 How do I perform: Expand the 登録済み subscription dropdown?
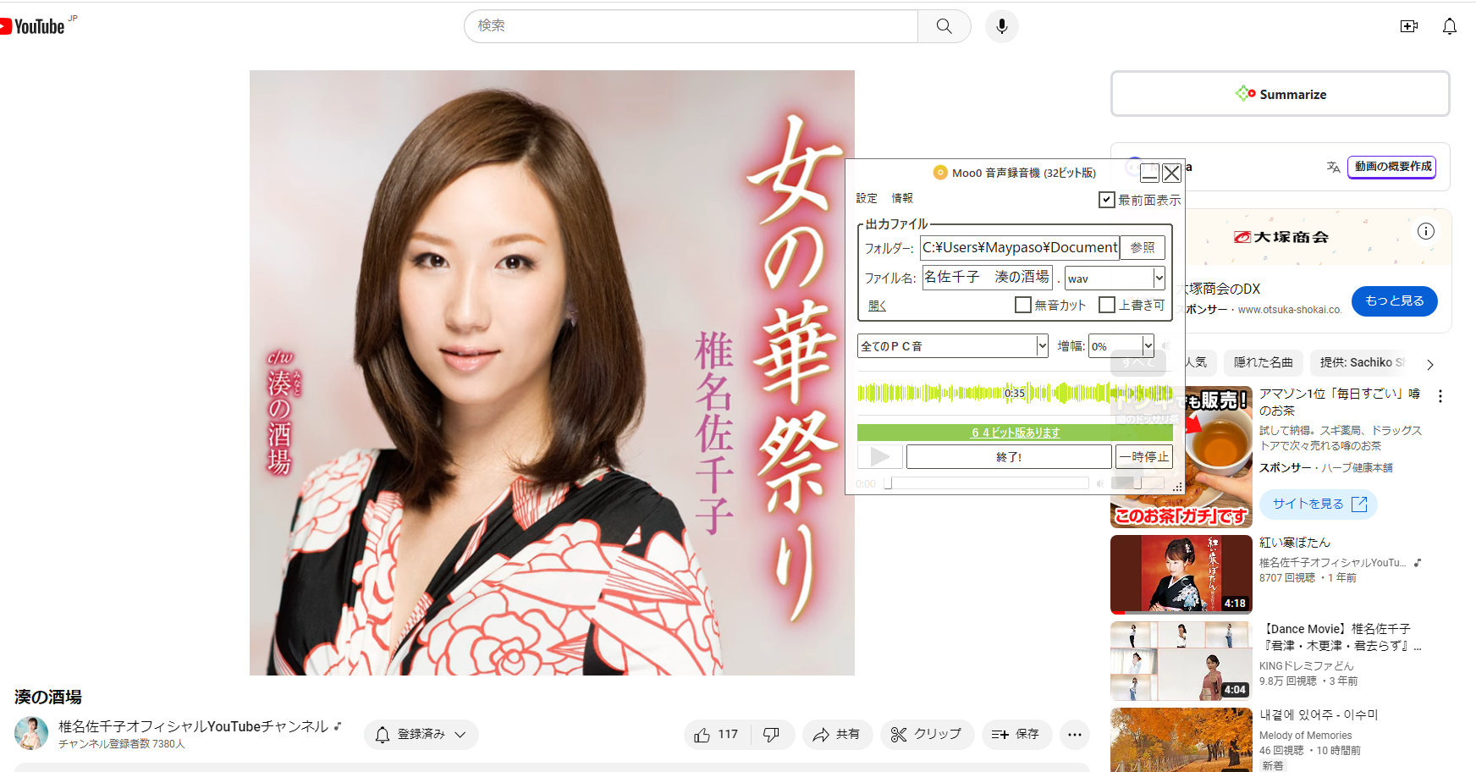pyautogui.click(x=421, y=734)
